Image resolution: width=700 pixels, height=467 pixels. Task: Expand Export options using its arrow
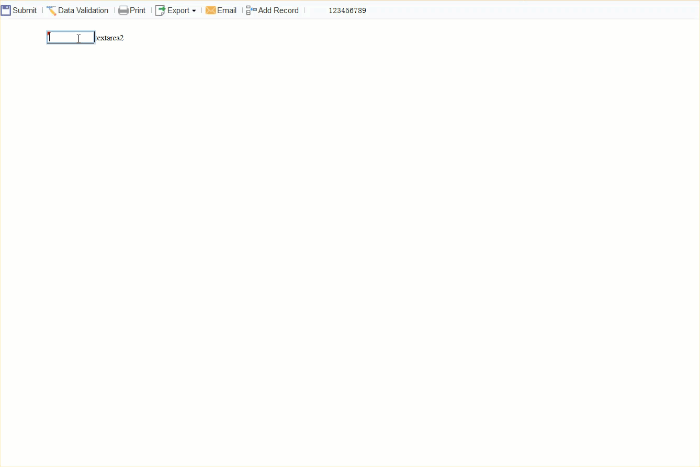click(194, 10)
